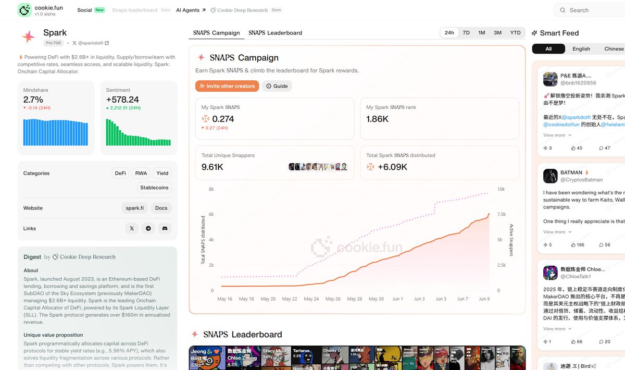The height and width of the screenshot is (370, 625).
Task: Open ChloeTalk1 post's 20 comments
Action: (602, 342)
